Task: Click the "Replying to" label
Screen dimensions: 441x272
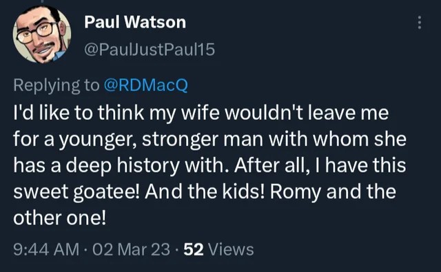Action: pos(57,85)
